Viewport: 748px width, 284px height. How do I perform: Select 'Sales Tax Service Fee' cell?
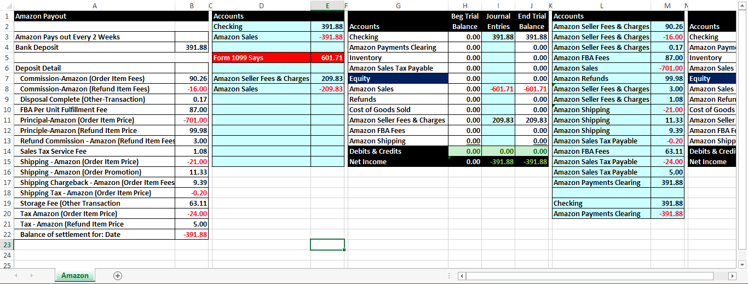tap(94, 151)
